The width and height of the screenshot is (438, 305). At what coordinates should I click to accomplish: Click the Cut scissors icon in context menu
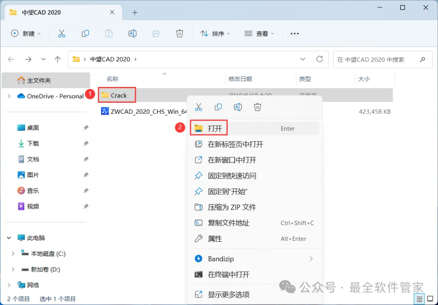click(x=199, y=107)
